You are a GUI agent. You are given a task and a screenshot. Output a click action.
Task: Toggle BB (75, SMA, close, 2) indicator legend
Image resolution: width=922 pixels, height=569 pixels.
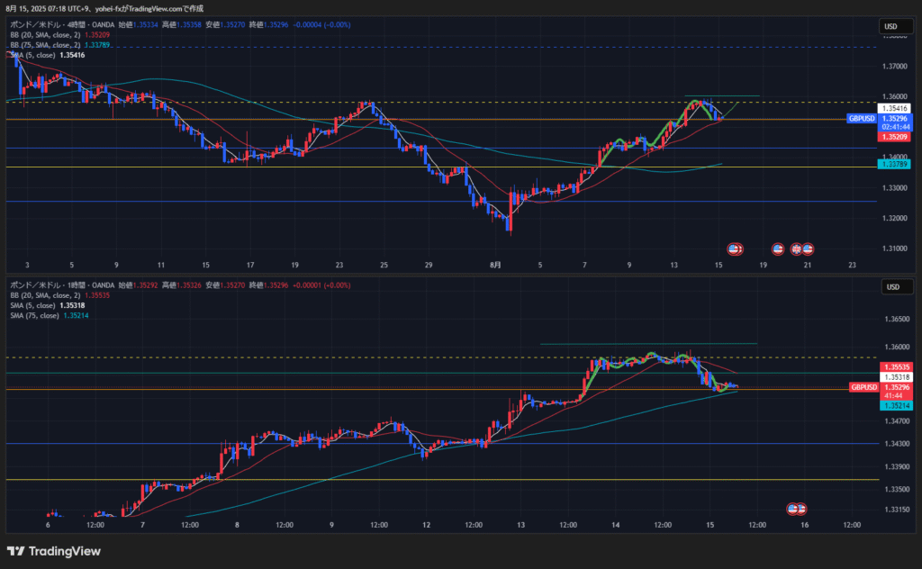tap(47, 45)
